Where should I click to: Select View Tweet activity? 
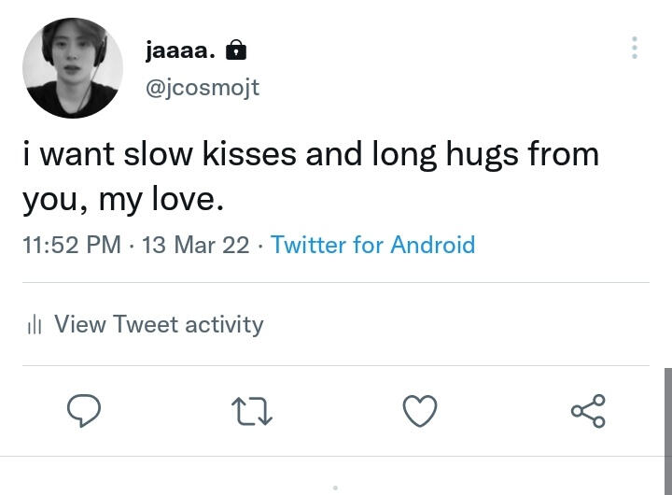pyautogui.click(x=159, y=324)
